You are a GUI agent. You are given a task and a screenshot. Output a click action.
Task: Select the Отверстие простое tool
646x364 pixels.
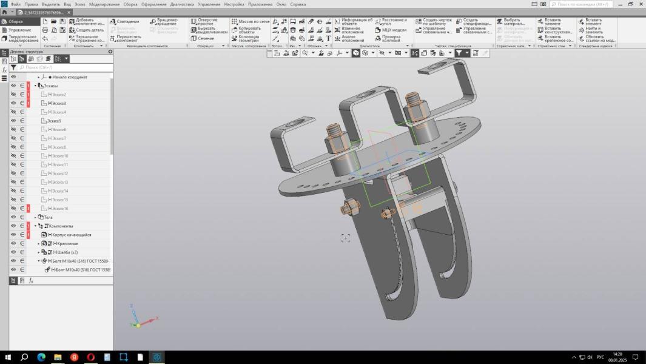[x=204, y=21]
